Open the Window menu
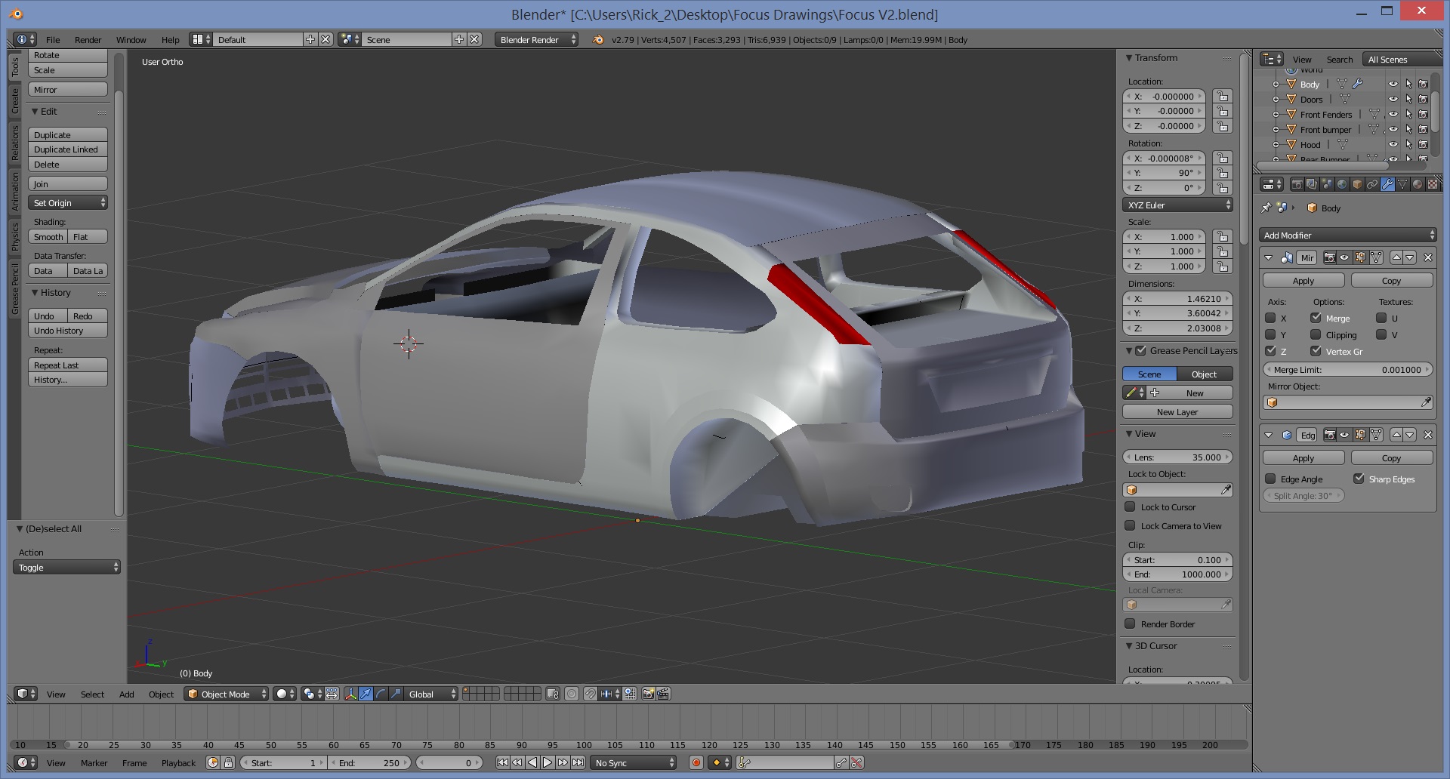This screenshot has width=1450, height=779. (131, 40)
